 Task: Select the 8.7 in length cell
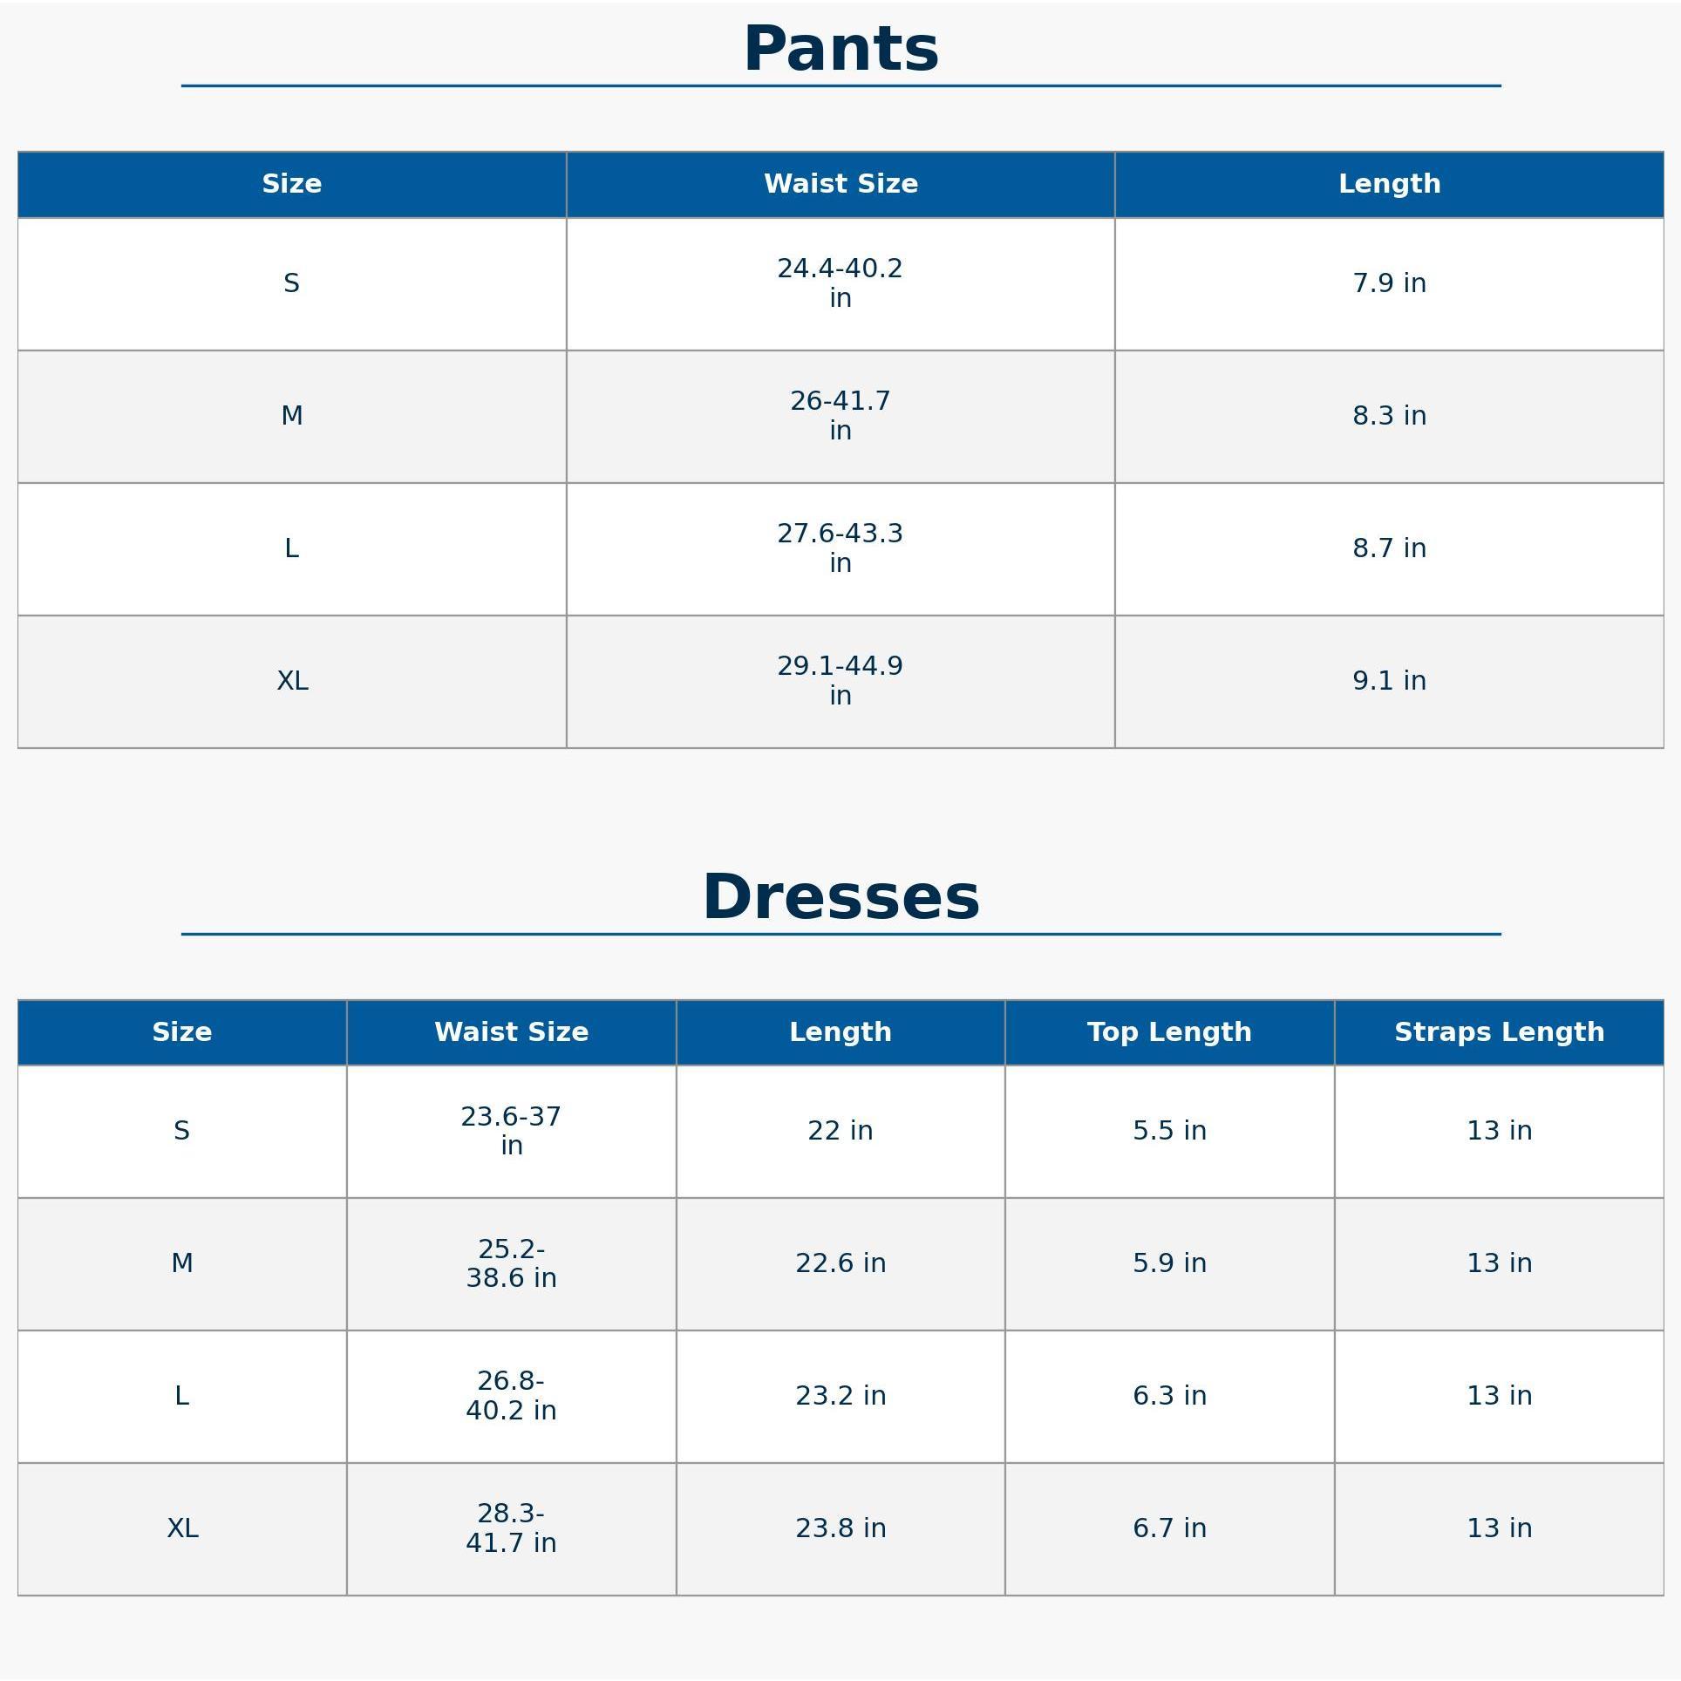click(1389, 548)
